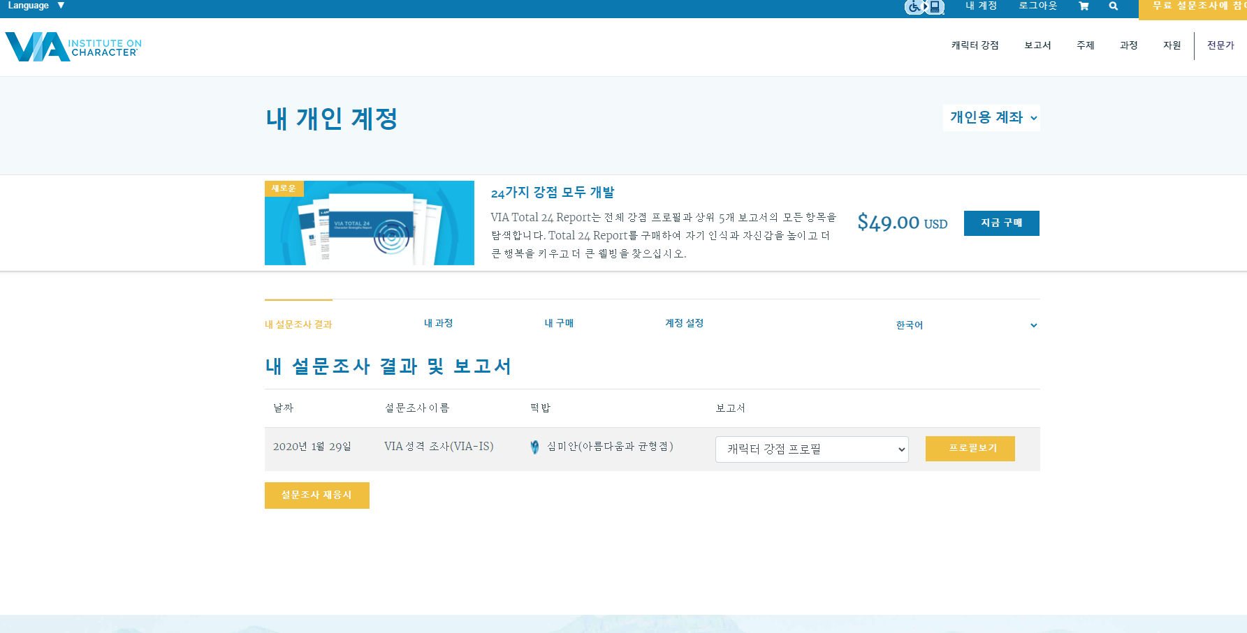Open the 캐릭터 강점 menu
The height and width of the screenshot is (633, 1247).
coord(975,45)
